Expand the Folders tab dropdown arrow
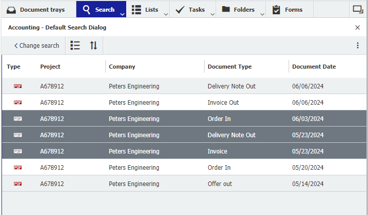 pyautogui.click(x=262, y=14)
